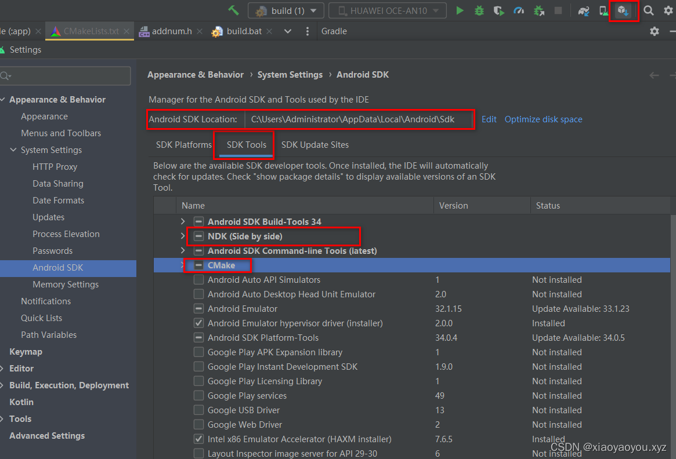Toggle NDK (Side by side) checkbox
This screenshot has height=459, width=676.
click(198, 236)
